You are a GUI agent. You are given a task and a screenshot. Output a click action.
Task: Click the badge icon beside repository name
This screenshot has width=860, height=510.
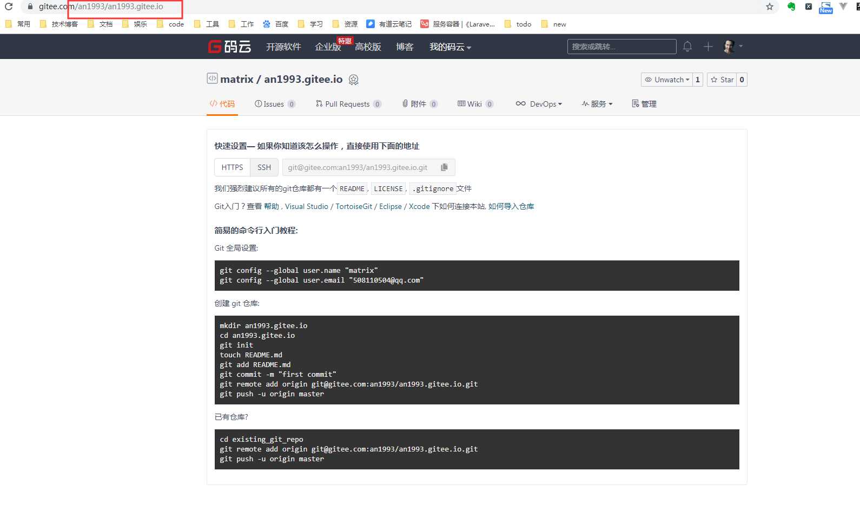click(x=354, y=80)
